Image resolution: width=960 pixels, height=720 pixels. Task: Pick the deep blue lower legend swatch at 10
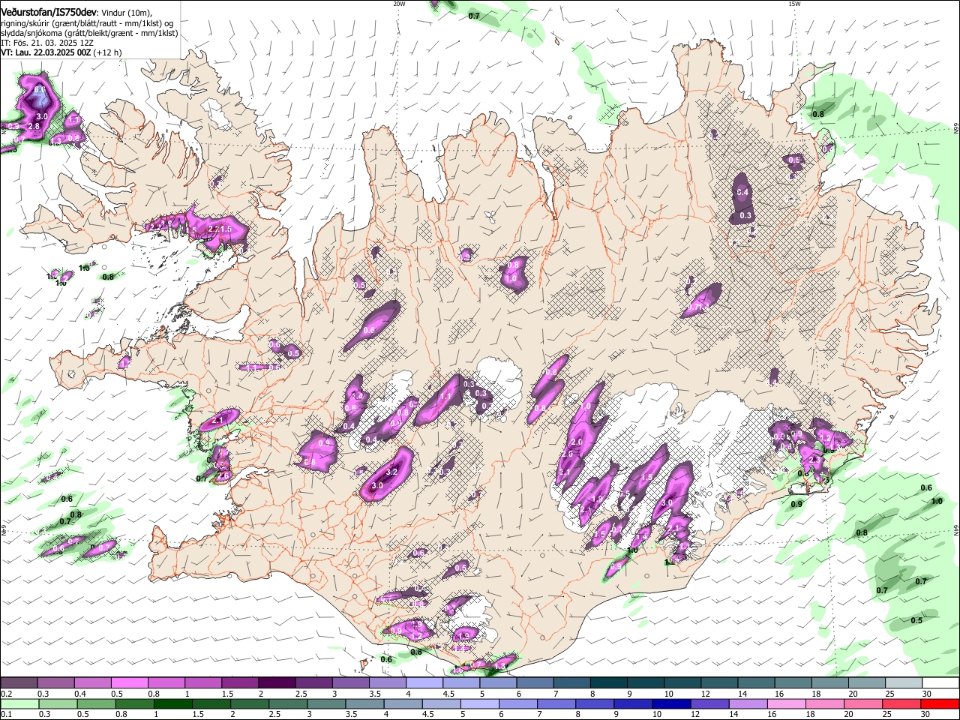[x=671, y=703]
